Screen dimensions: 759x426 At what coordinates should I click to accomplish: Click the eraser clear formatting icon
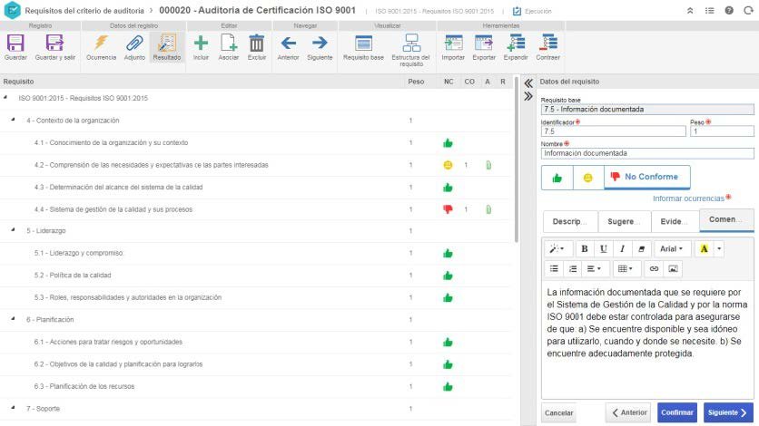pos(641,248)
